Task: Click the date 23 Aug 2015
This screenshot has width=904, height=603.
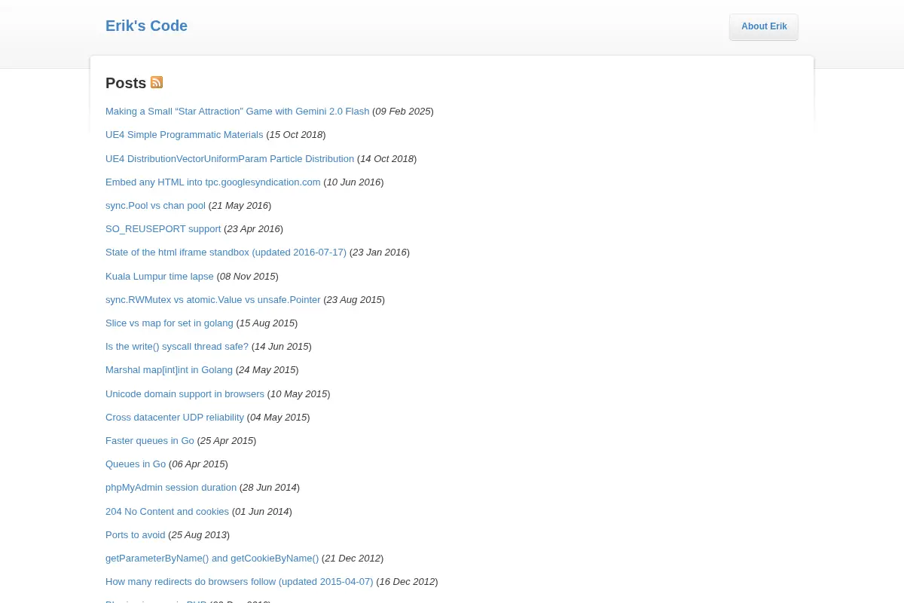Action: (354, 299)
